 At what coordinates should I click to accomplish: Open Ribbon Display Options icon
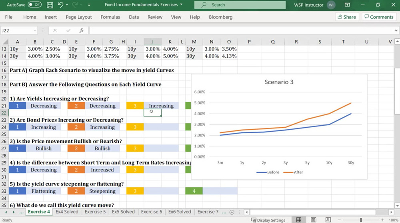(x=347, y=5)
